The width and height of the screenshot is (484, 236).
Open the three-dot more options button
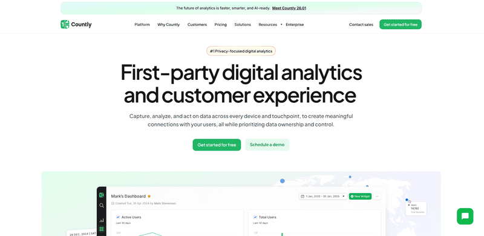point(377,197)
